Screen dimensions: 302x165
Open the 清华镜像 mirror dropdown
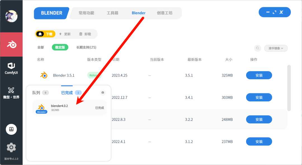point(276,48)
